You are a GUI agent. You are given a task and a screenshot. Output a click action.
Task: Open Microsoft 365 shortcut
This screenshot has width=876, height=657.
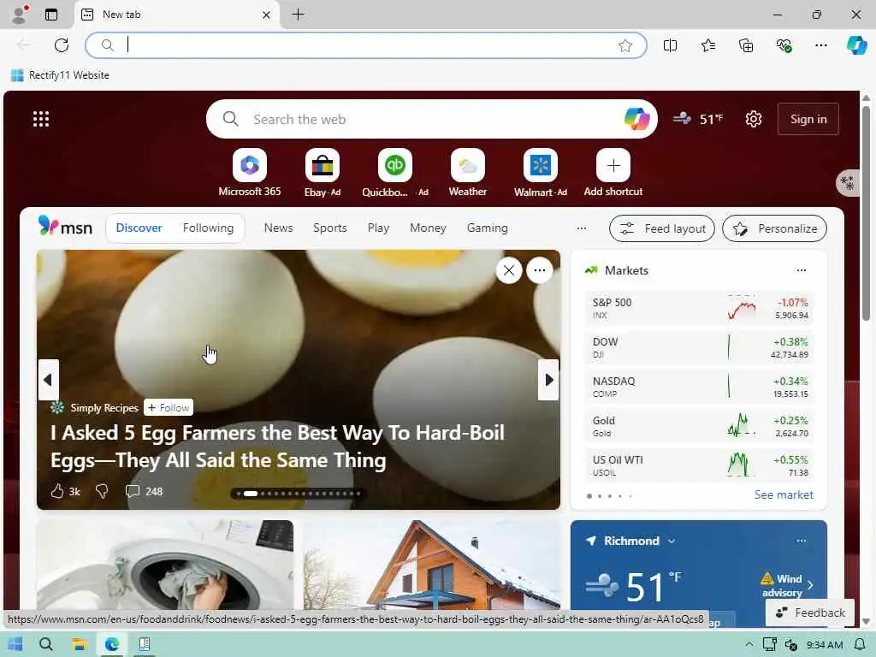click(250, 173)
